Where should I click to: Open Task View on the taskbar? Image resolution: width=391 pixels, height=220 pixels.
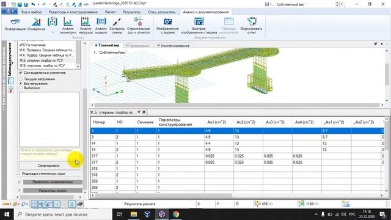coord(119,215)
